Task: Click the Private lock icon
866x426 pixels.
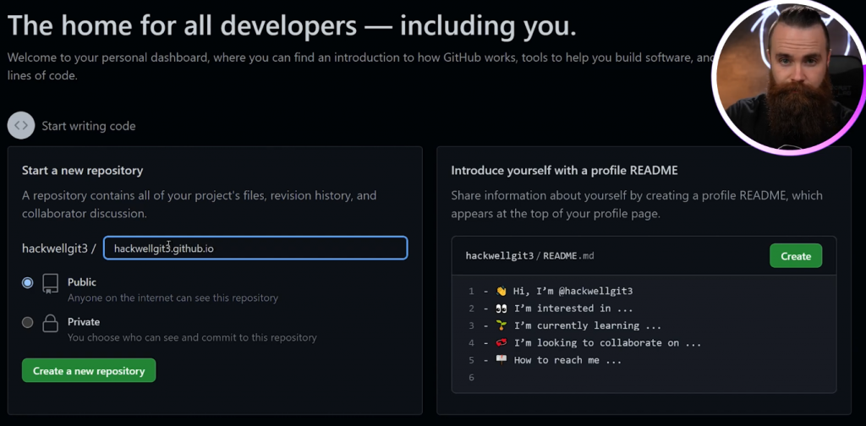Action: [50, 323]
